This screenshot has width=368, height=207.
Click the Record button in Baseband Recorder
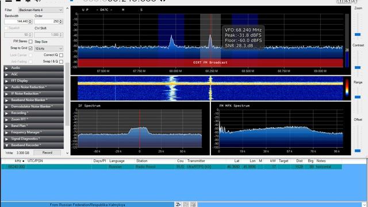(x=47, y=152)
